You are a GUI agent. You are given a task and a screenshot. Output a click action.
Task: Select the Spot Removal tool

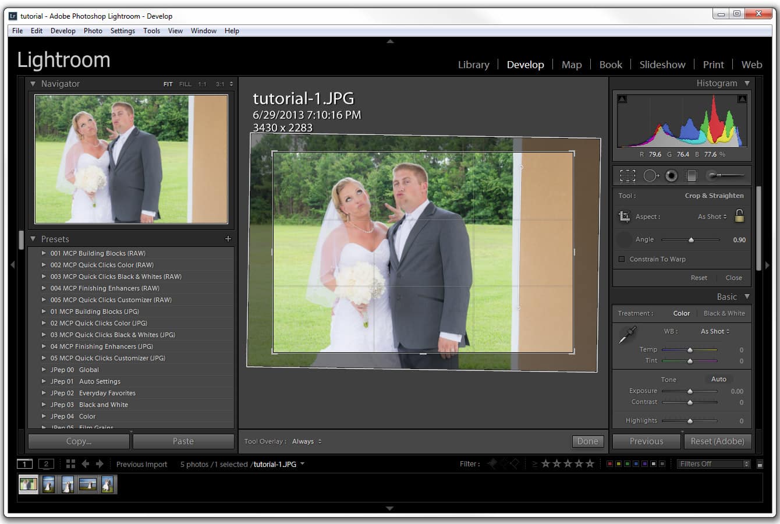[650, 175]
